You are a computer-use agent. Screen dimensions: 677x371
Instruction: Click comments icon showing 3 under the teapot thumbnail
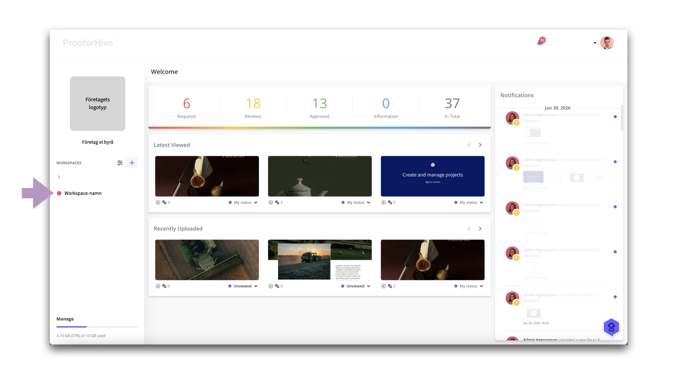pos(277,202)
